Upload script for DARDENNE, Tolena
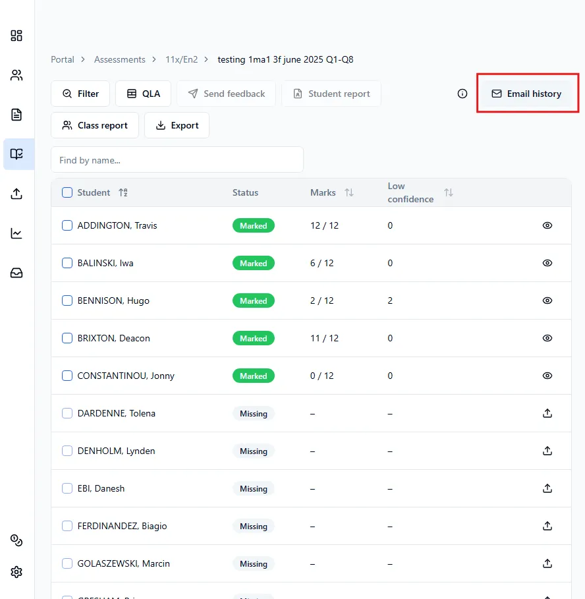This screenshot has height=599, width=585. [x=547, y=413]
